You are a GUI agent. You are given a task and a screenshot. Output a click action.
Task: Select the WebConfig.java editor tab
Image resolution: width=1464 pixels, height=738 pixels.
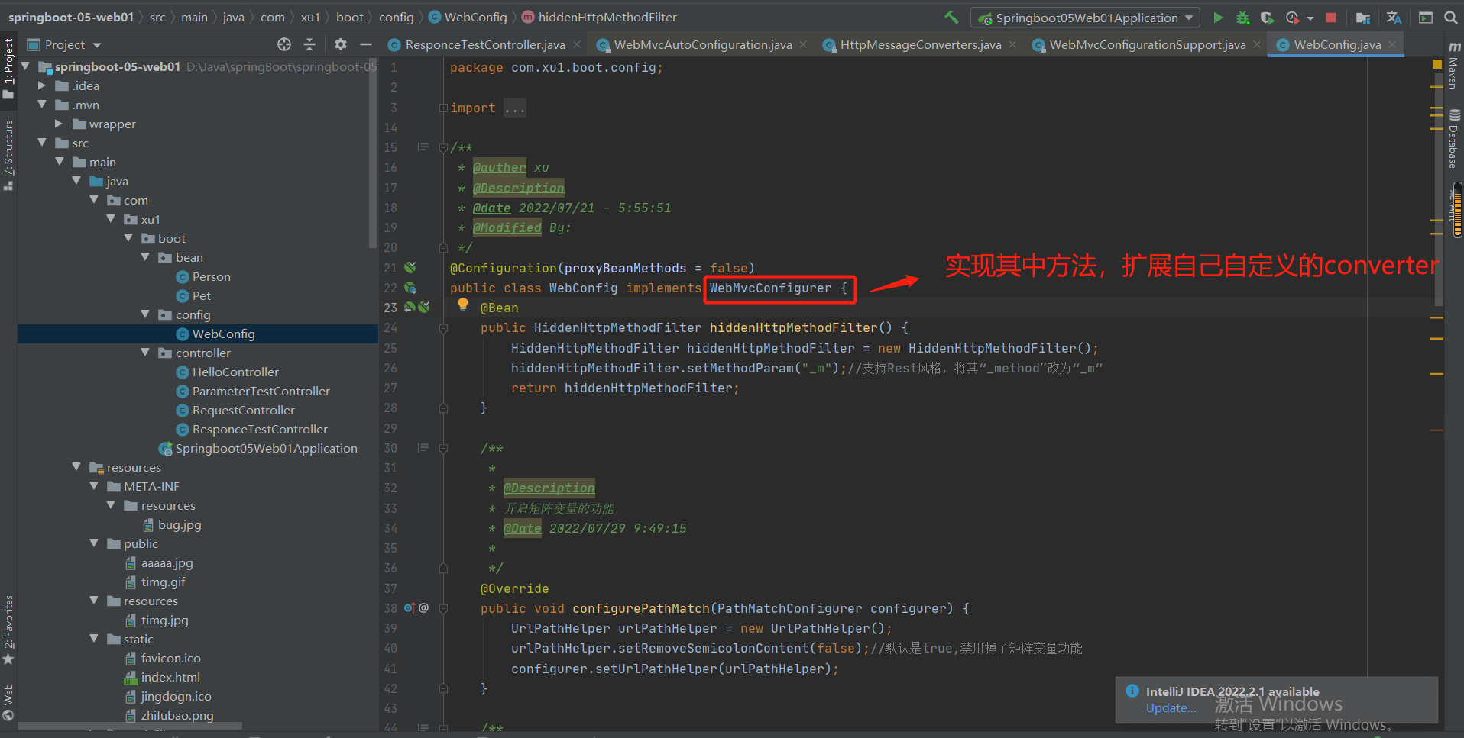pyautogui.click(x=1336, y=44)
